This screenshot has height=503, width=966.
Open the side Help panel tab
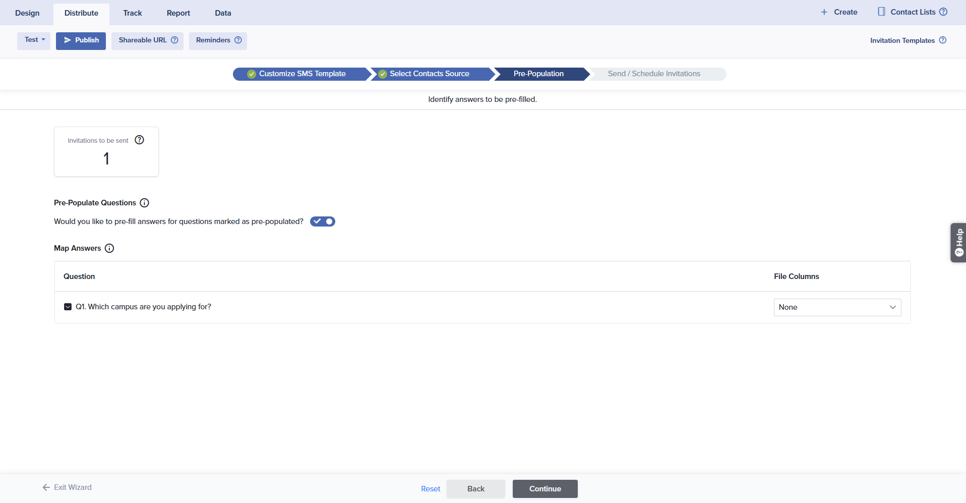coord(958,243)
